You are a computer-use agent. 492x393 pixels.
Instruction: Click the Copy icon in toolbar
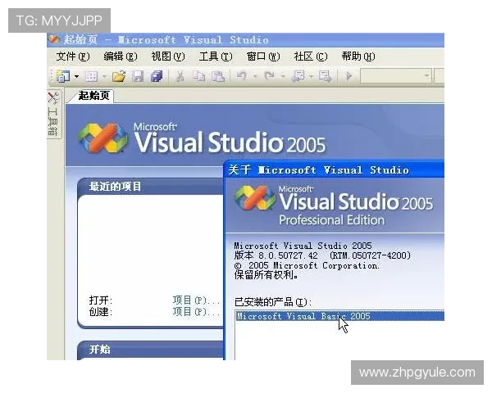pos(198,76)
